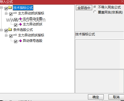Click the key icon under 条件选股公式

(15, 35)
